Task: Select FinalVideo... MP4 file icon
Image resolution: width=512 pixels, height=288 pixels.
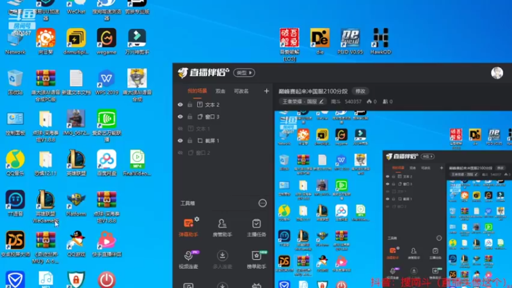Action: coord(137,163)
